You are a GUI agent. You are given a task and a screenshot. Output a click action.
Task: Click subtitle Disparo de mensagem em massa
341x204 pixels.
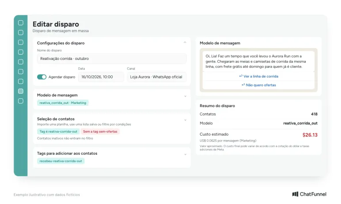(61, 31)
